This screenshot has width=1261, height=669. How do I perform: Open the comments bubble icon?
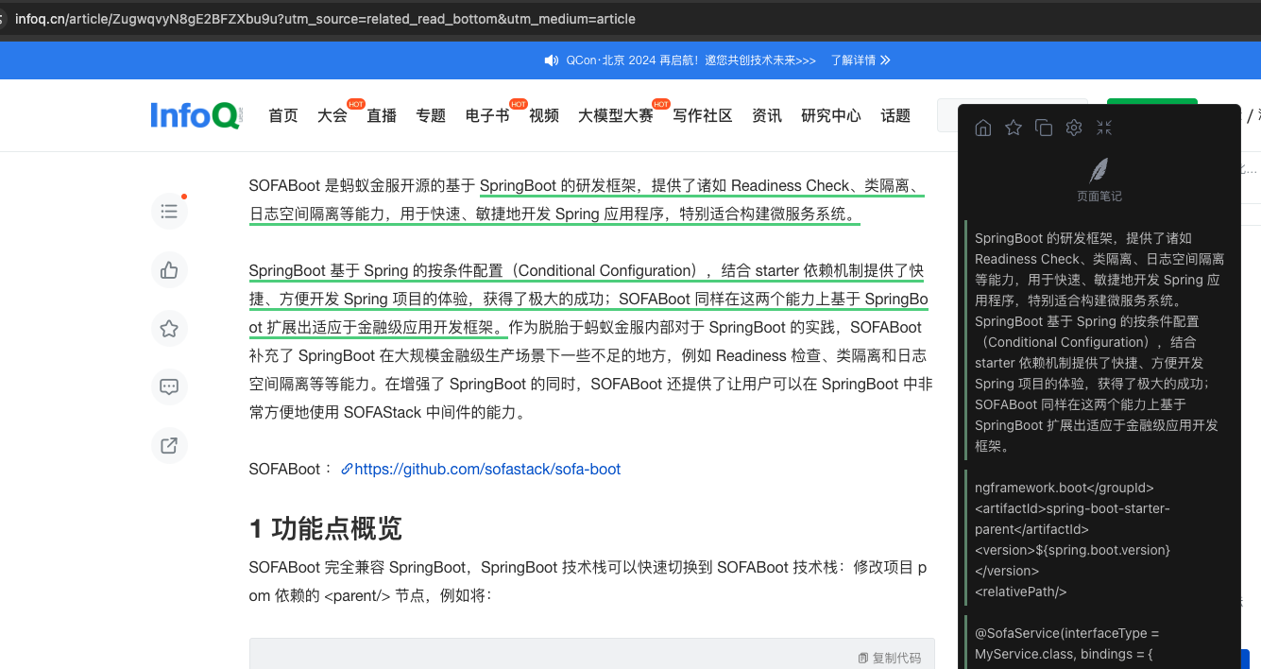[169, 386]
